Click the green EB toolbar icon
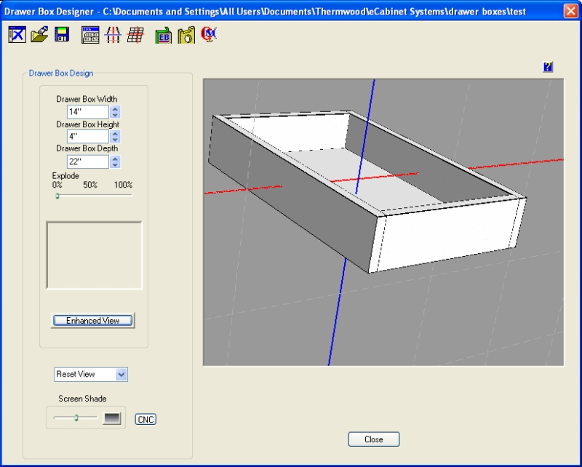Image resolution: width=582 pixels, height=467 pixels. tap(163, 35)
